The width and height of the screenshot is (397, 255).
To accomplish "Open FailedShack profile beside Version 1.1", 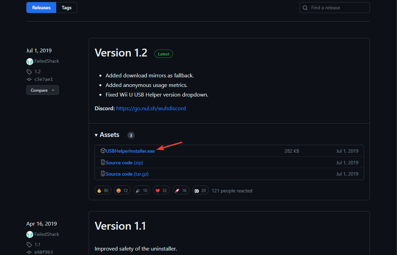I will (x=47, y=234).
